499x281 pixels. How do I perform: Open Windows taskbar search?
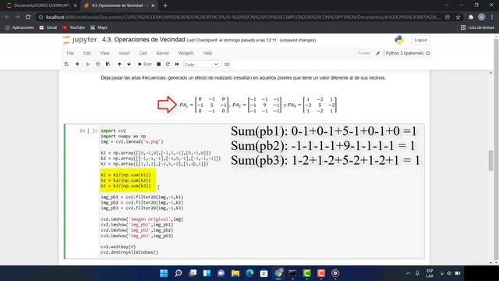pos(179,273)
